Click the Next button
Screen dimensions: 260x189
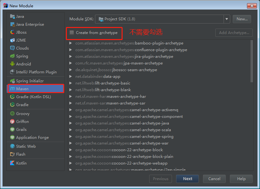tap(187, 179)
